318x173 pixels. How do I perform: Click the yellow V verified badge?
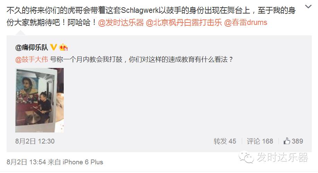[x=54, y=47]
